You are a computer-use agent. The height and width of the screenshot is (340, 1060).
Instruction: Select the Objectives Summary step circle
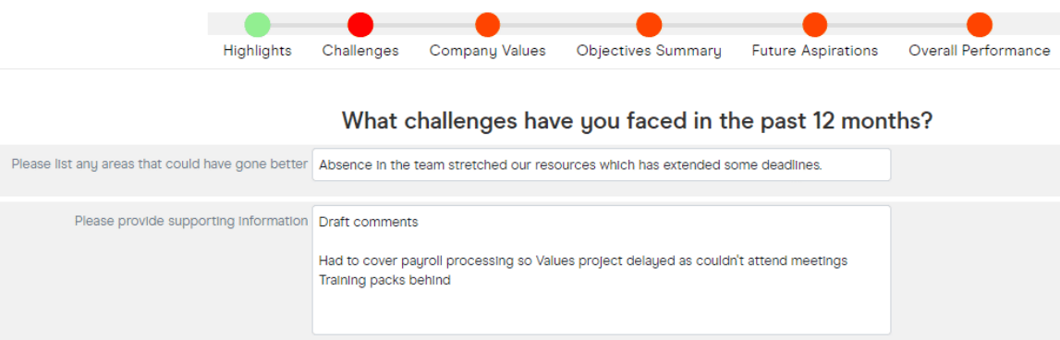pyautogui.click(x=649, y=25)
